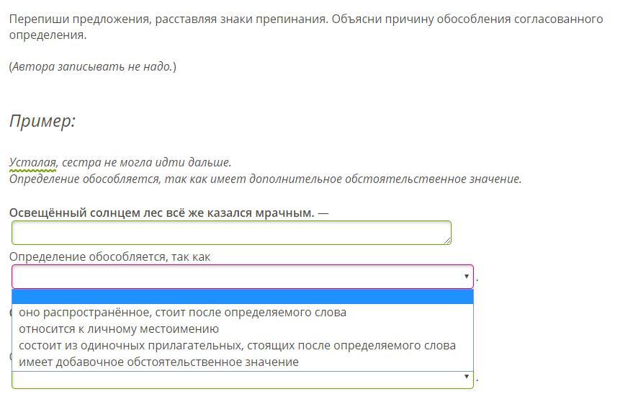Click the example explanation about обстоятельственное значение

coord(265,179)
